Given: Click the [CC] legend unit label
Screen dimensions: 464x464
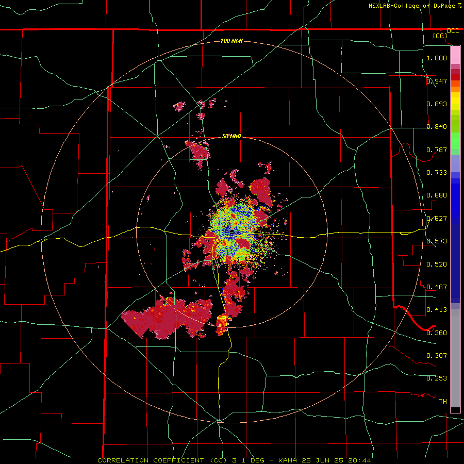Looking at the screenshot, I should point(440,36).
